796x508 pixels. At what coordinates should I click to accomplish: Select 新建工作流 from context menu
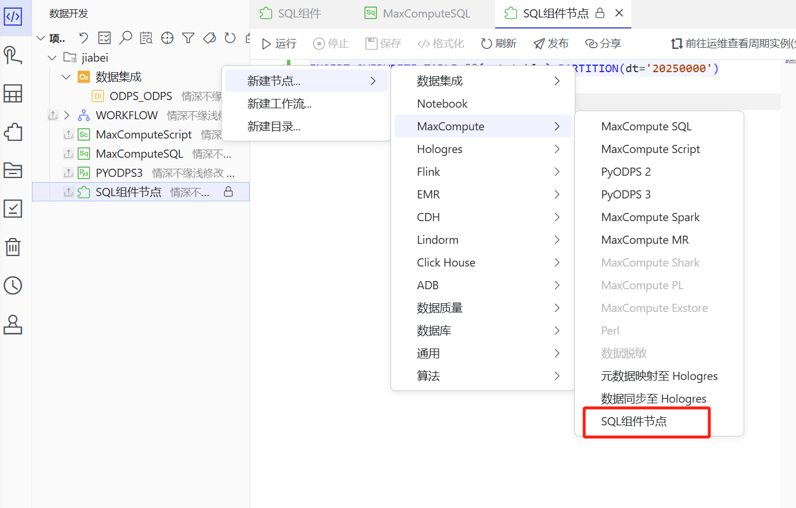tap(306, 104)
